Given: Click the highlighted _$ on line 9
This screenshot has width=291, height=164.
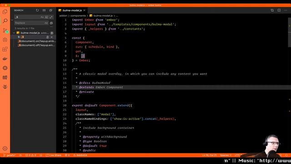Looking at the screenshot, I should point(83,56).
